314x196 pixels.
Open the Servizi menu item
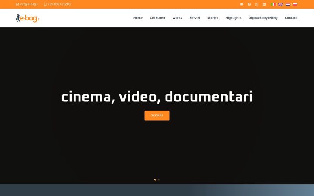(195, 18)
